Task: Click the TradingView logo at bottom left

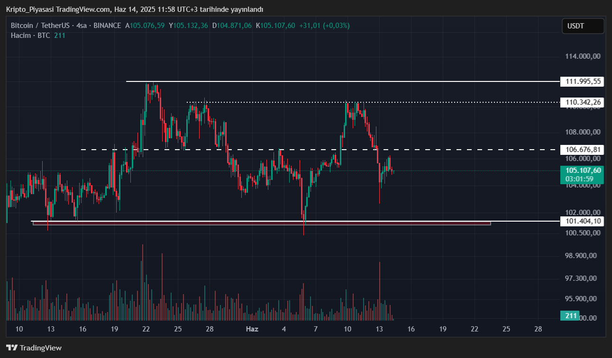Action: 34,348
